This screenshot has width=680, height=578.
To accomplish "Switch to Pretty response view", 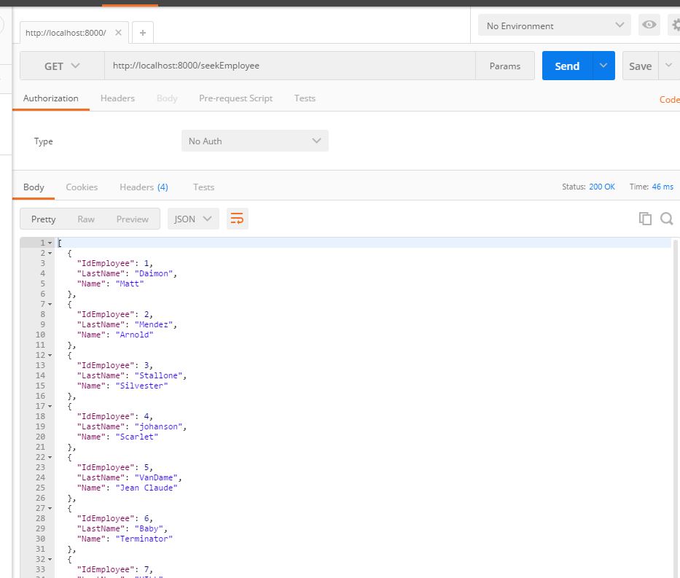I will (44, 219).
